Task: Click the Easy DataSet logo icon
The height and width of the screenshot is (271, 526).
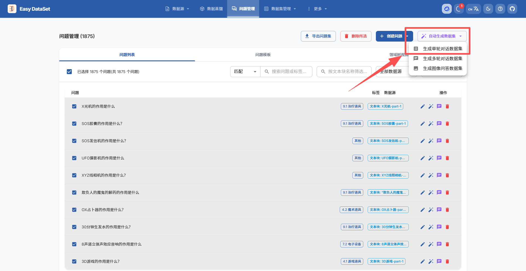Action: (12, 9)
